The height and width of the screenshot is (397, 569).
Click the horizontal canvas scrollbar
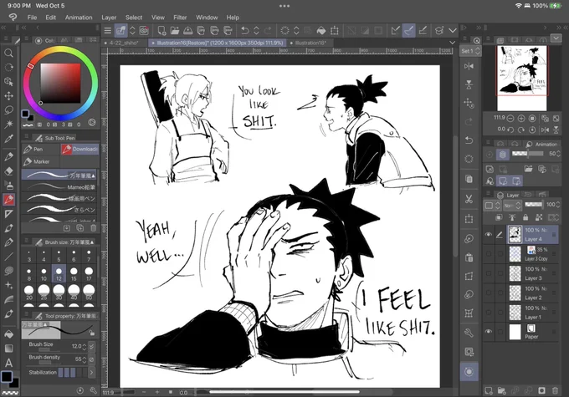tap(284, 392)
